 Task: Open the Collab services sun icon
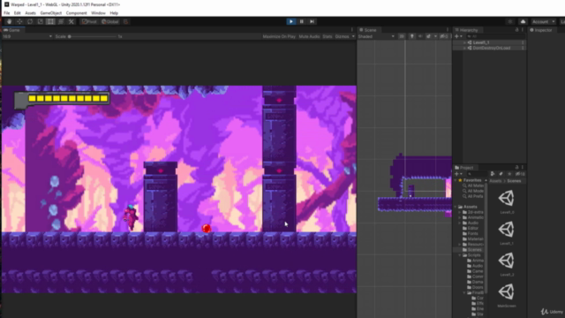[510, 21]
